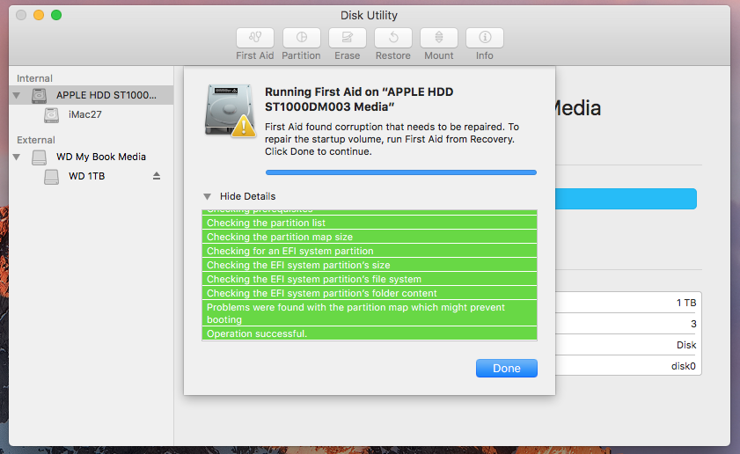Image resolution: width=740 pixels, height=454 pixels.
Task: Click the WD My Book Media drive icon
Action: point(40,157)
